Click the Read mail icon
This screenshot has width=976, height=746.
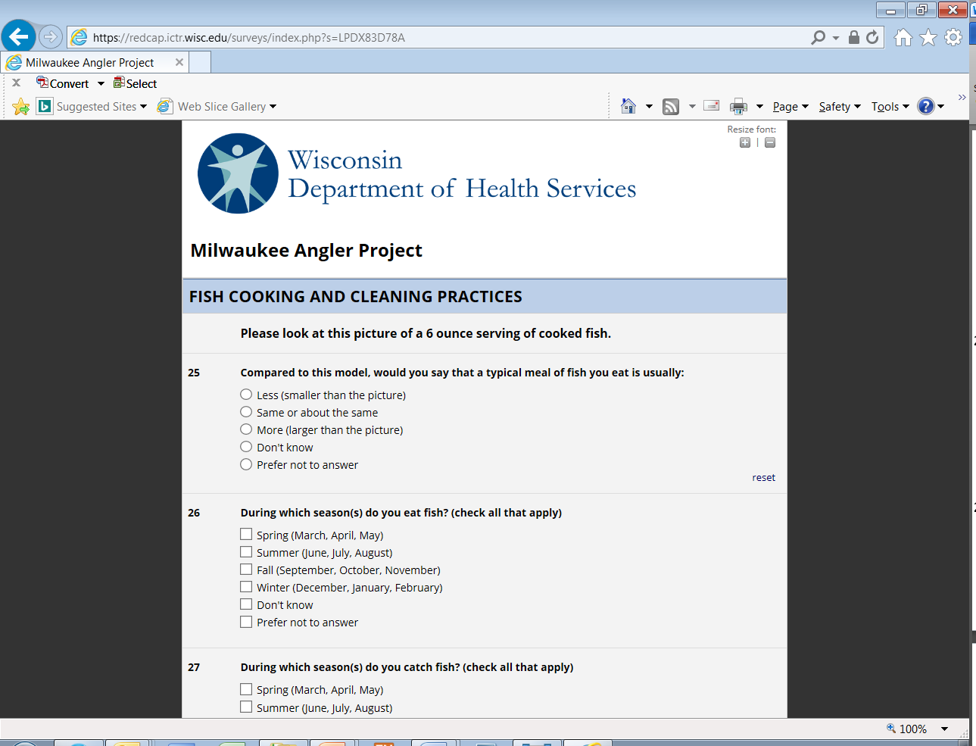click(x=711, y=106)
